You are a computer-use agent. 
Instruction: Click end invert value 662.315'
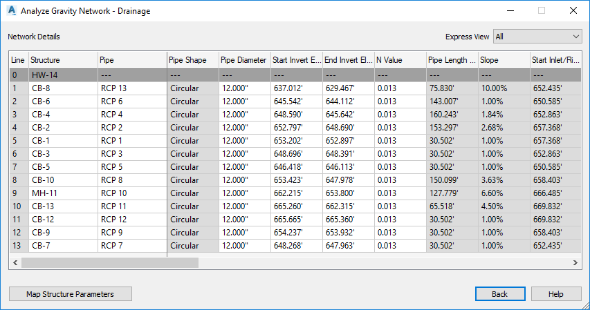pos(349,206)
